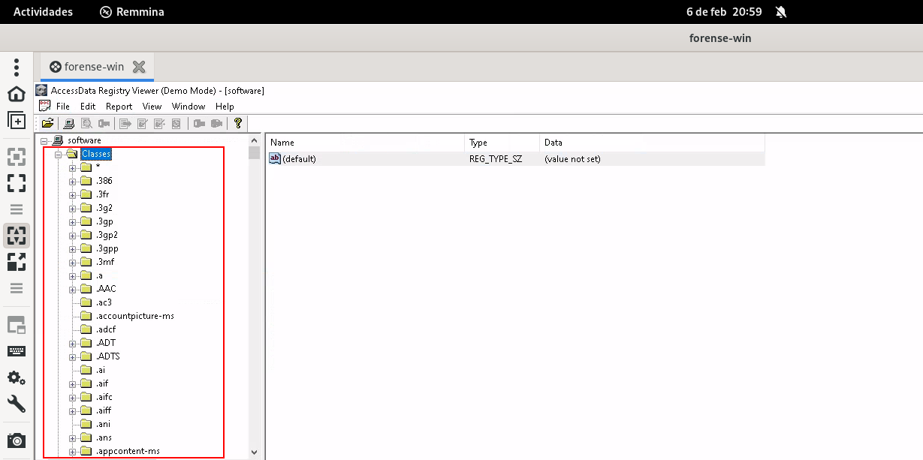Click the notifications bell icon in top bar
The height and width of the screenshot is (460, 923).
(x=781, y=12)
